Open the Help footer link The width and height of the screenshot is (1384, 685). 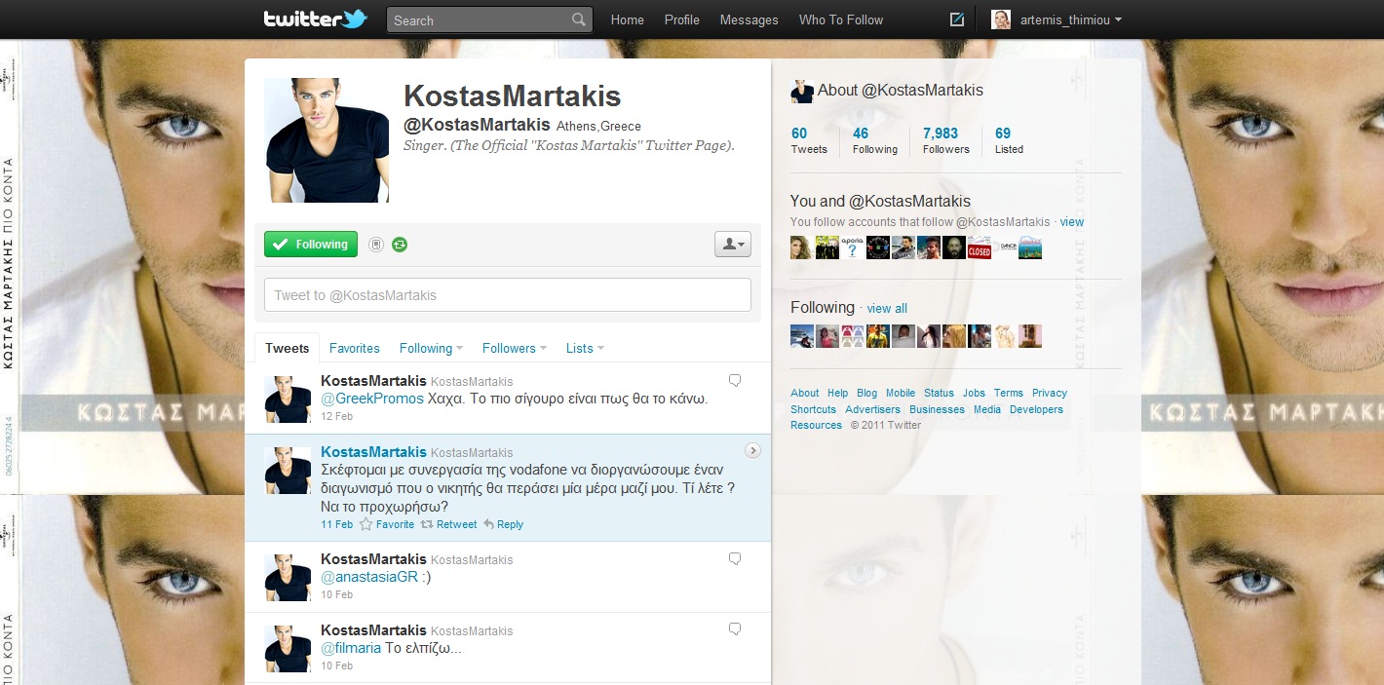click(x=838, y=394)
